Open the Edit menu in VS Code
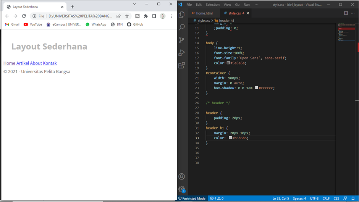 coord(199,5)
